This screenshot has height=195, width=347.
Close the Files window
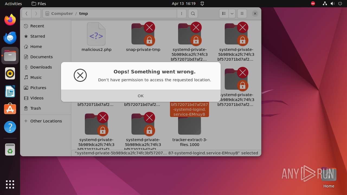tap(255, 14)
